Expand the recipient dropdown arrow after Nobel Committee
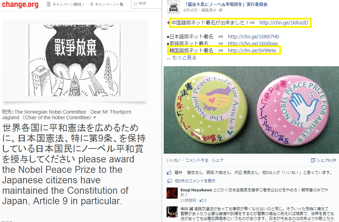339x222 pixels. [x=95, y=117]
